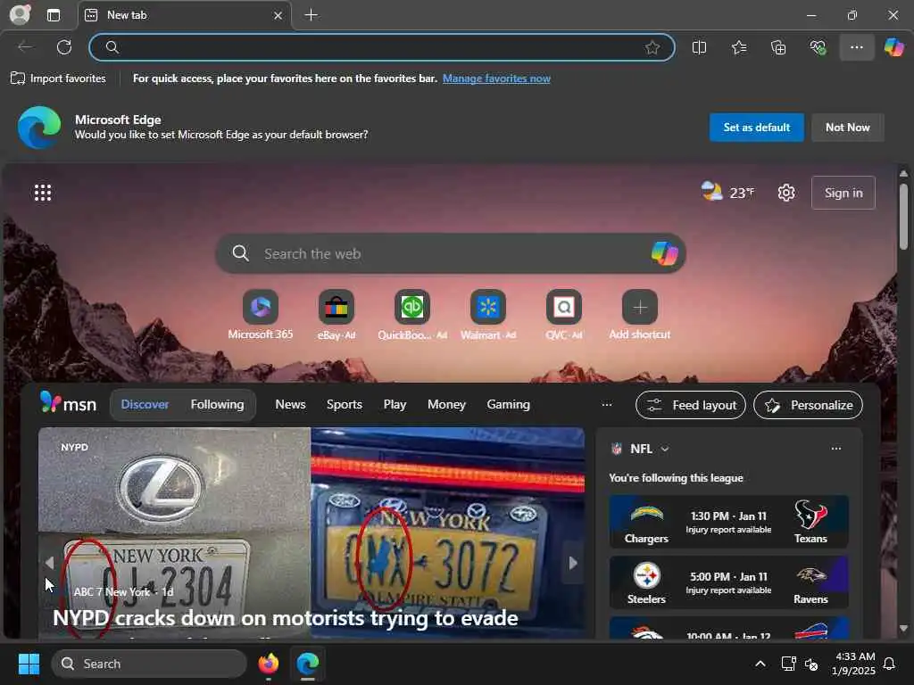Switch to the Following tab
The image size is (914, 685).
(x=217, y=404)
